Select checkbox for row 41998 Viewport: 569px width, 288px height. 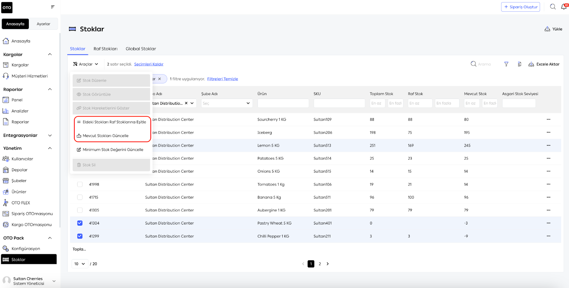80,184
